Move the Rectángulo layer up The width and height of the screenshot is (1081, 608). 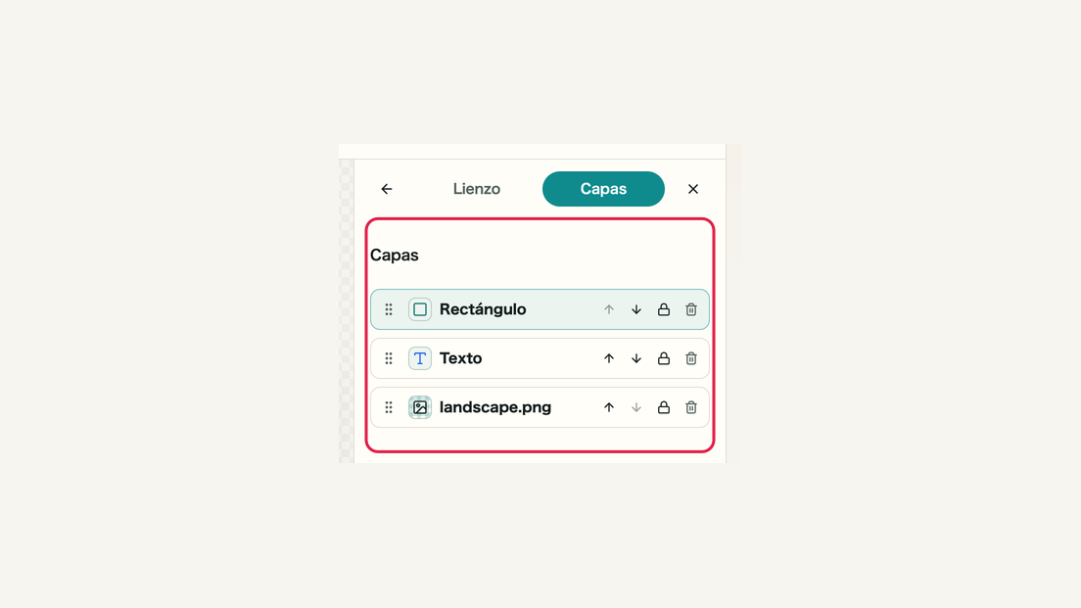609,309
